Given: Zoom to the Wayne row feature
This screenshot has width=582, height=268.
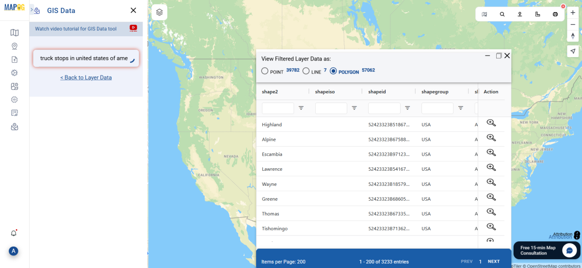Looking at the screenshot, I should click(491, 182).
